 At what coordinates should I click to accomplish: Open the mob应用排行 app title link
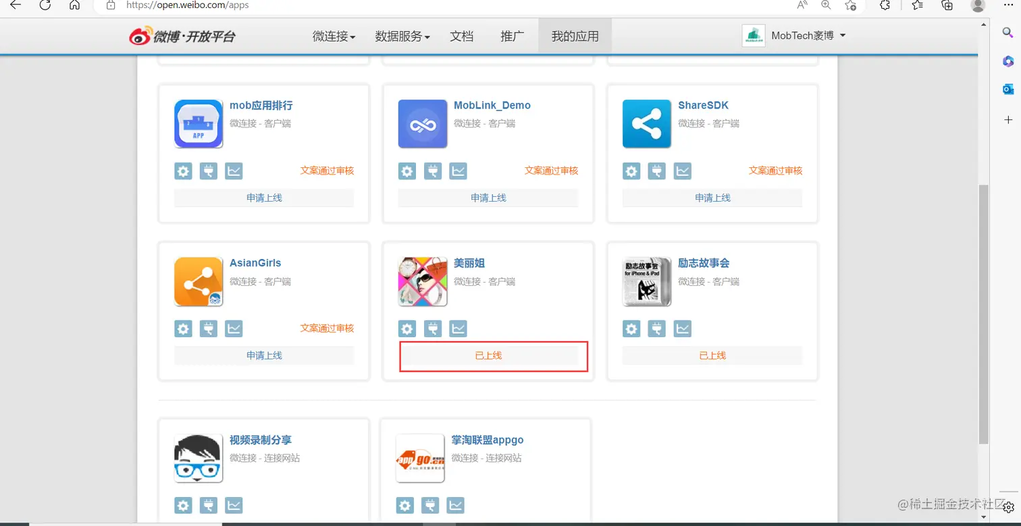click(x=261, y=105)
